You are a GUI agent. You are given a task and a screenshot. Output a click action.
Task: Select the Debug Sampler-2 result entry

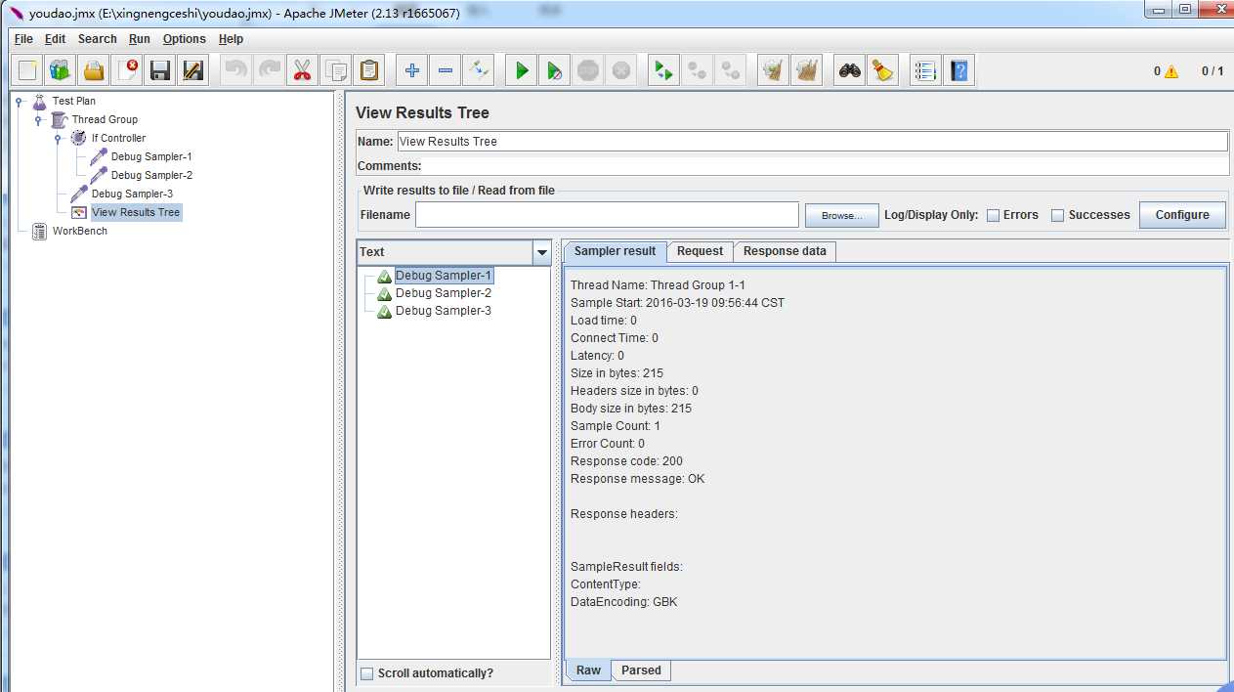coord(443,293)
